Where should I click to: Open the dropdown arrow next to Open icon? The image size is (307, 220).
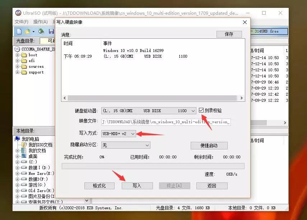click(33, 32)
